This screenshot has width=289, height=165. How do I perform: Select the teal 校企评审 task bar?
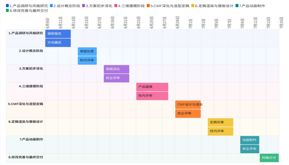coord(250,149)
